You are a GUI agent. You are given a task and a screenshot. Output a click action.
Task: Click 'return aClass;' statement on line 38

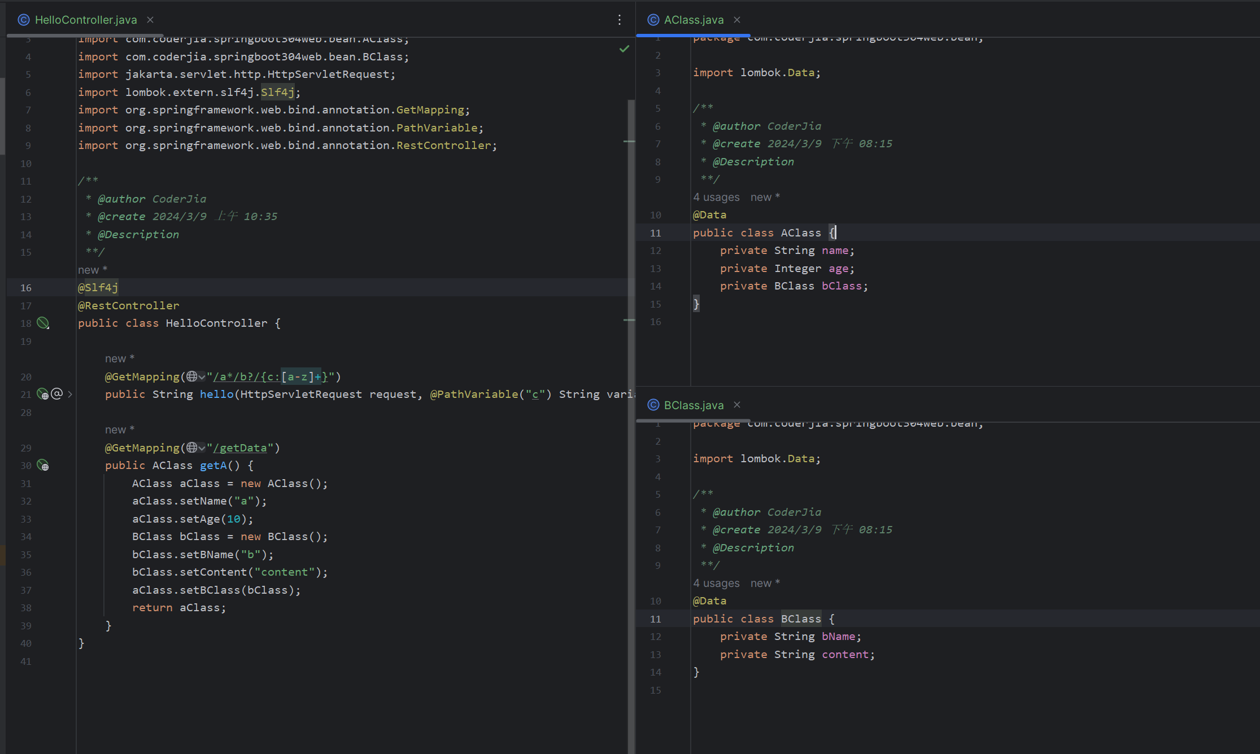pyautogui.click(x=179, y=607)
